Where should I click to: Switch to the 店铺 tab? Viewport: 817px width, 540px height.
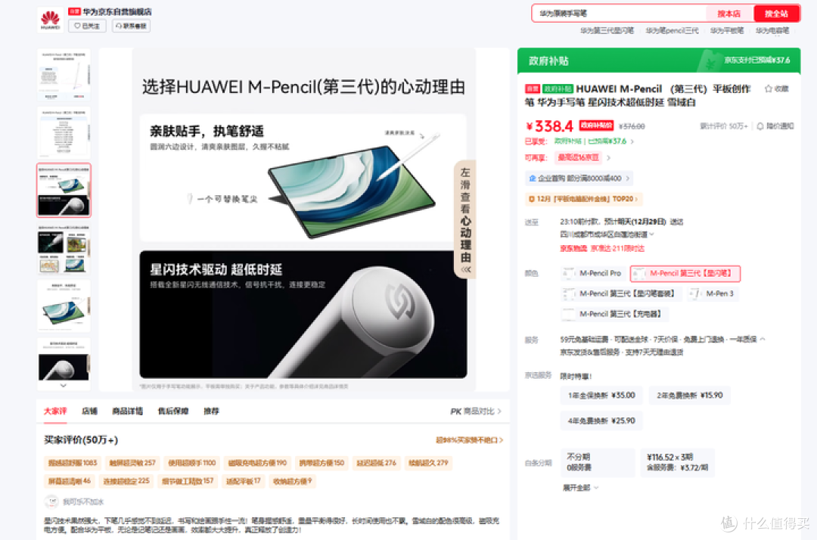point(89,411)
